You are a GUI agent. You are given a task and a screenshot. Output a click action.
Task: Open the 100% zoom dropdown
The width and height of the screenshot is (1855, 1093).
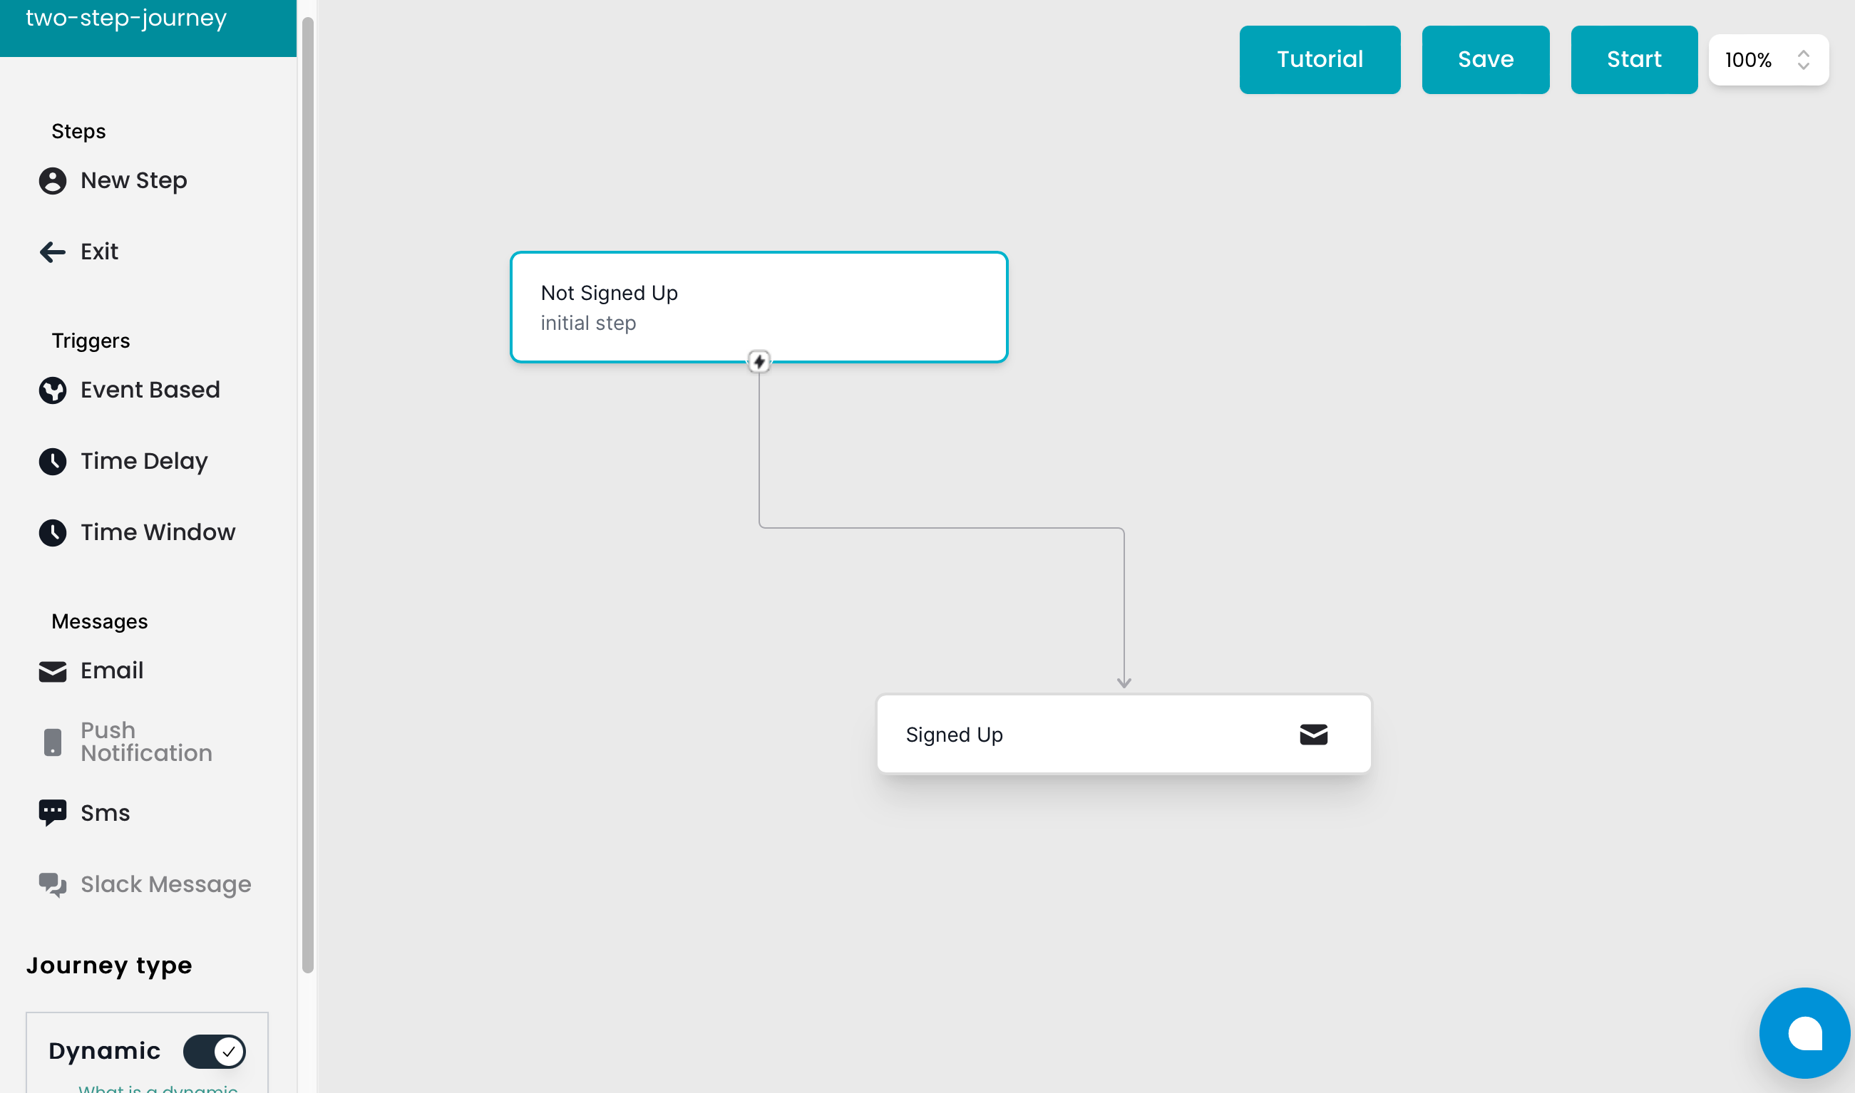tap(1749, 60)
